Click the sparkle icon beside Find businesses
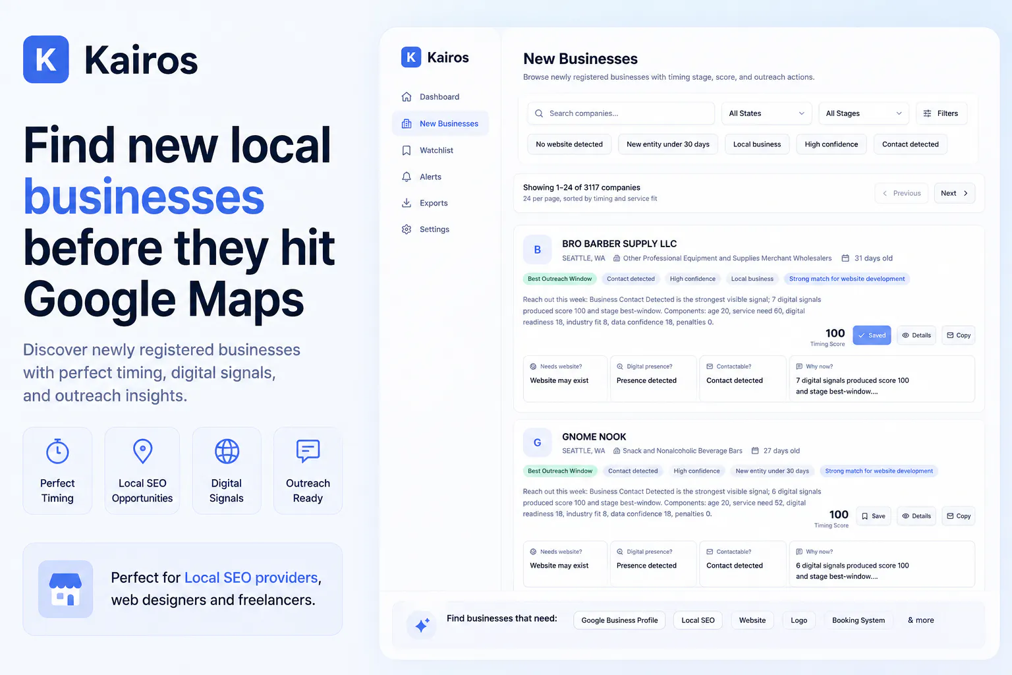1012x675 pixels. click(x=422, y=625)
